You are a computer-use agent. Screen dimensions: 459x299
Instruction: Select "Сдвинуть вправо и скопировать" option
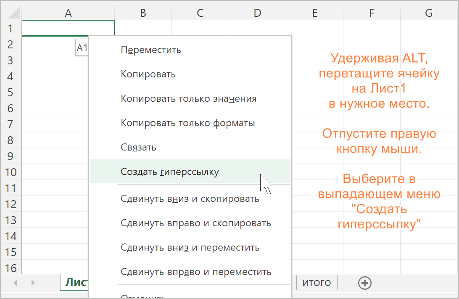(195, 223)
